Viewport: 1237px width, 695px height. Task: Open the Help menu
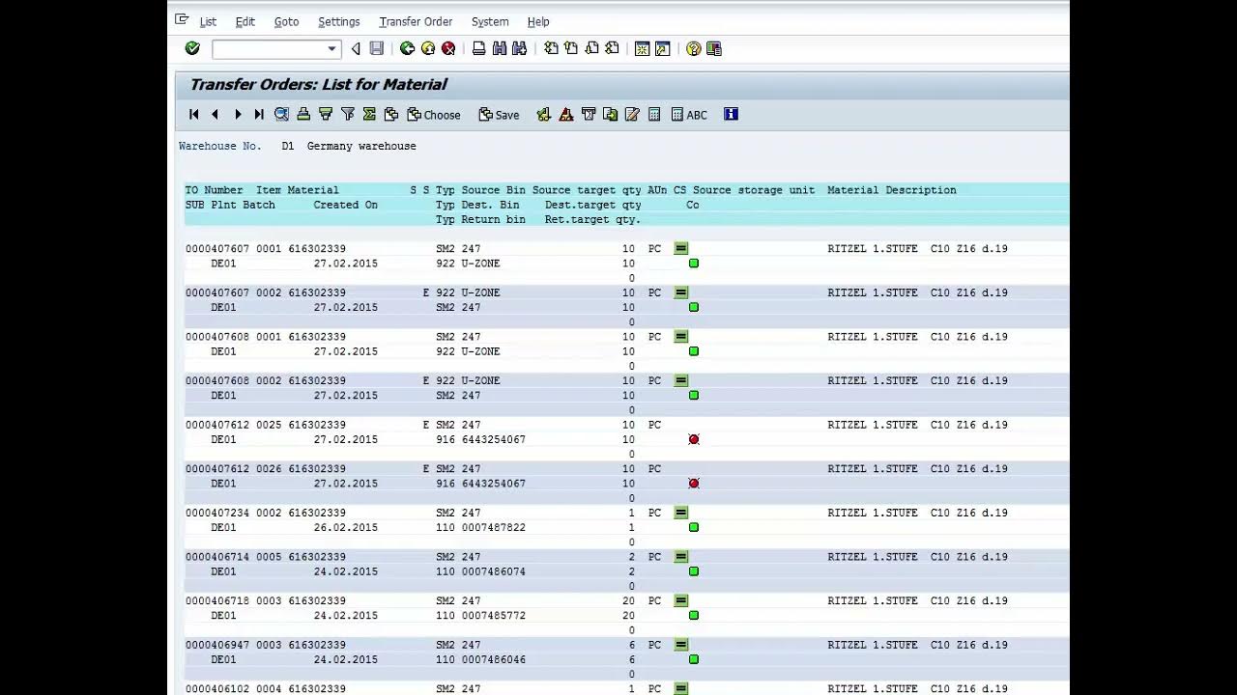(538, 21)
